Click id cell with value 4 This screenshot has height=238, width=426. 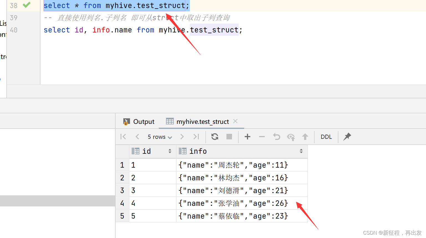pos(153,203)
